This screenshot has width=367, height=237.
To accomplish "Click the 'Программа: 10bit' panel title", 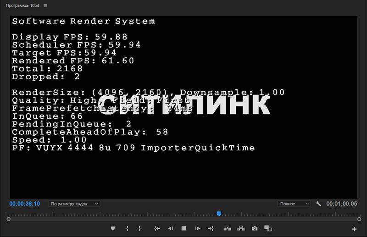I will pyautogui.click(x=22, y=6).
